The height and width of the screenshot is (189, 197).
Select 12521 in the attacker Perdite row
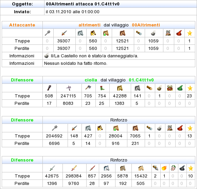point(122,48)
